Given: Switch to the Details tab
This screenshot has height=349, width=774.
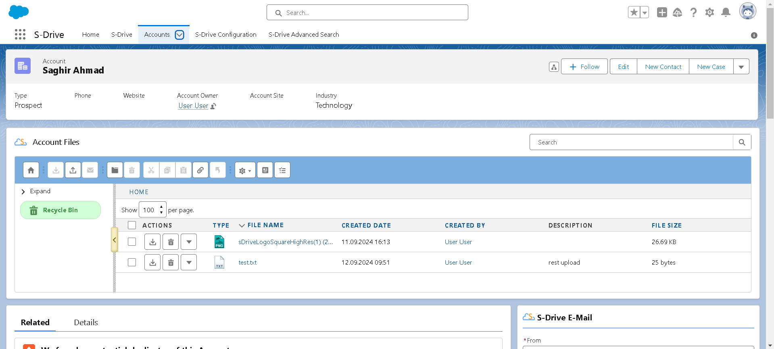Looking at the screenshot, I should click(86, 322).
